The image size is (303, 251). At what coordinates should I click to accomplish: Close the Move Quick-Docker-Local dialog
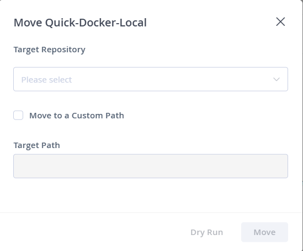(x=280, y=21)
